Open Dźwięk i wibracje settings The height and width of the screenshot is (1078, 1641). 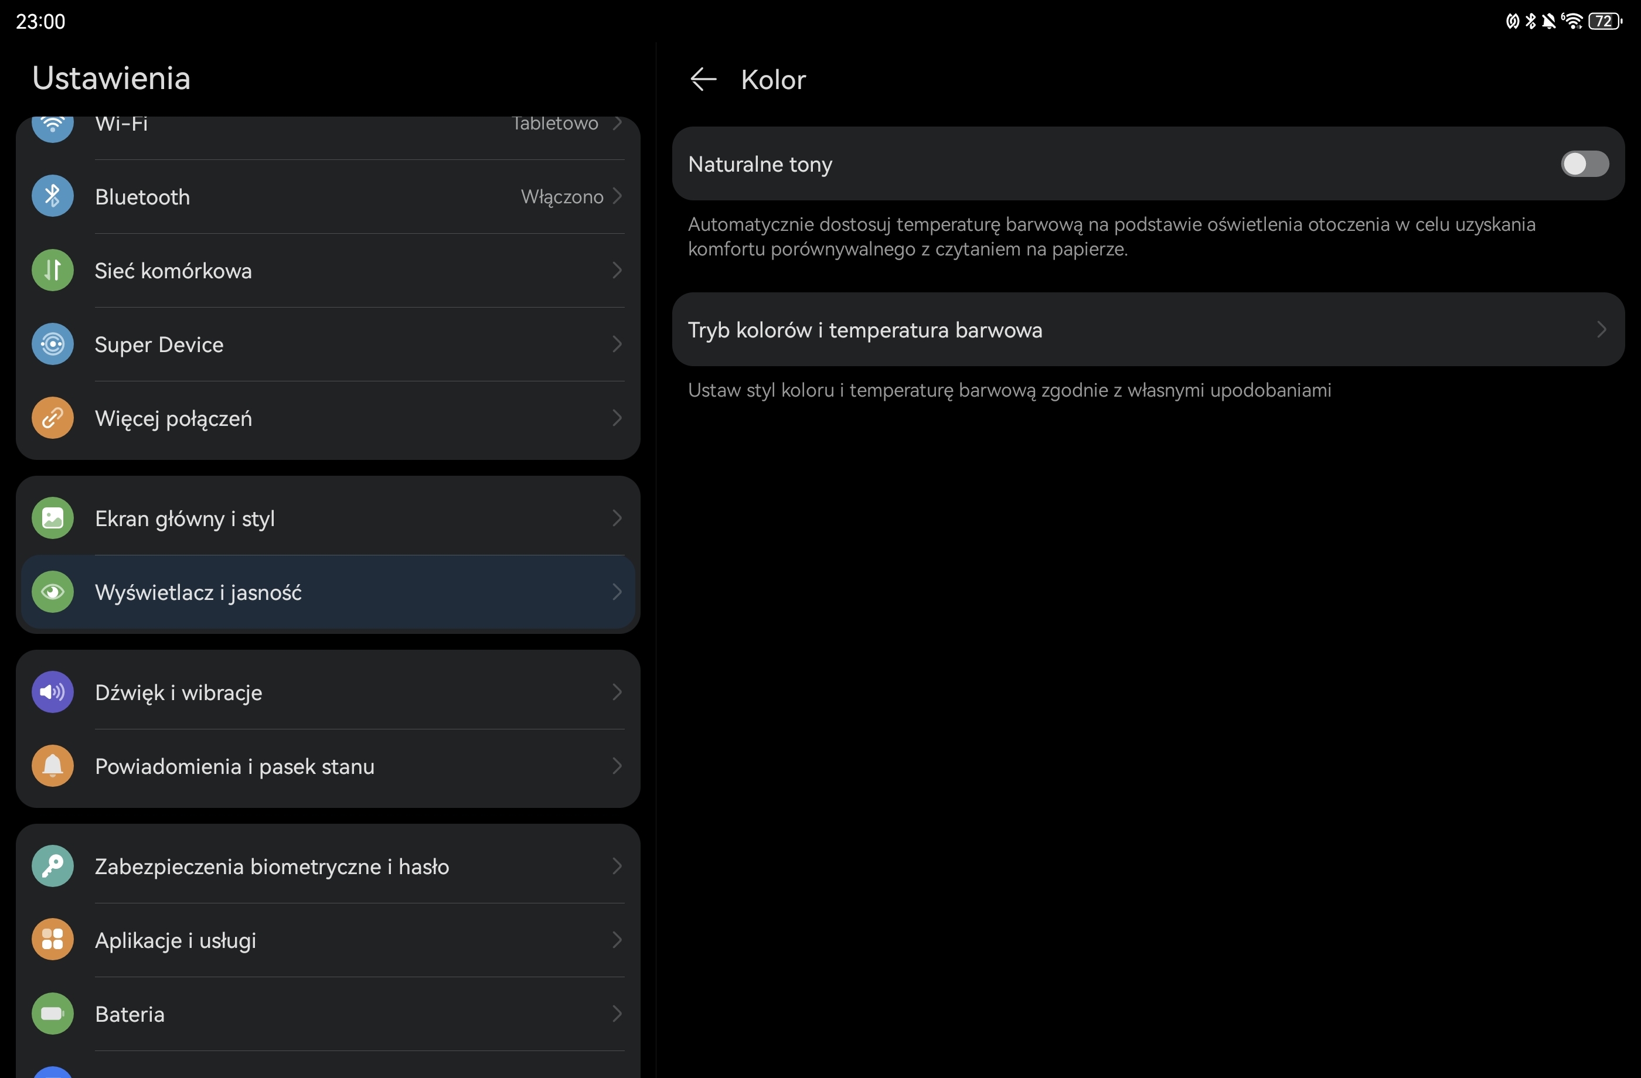[328, 692]
